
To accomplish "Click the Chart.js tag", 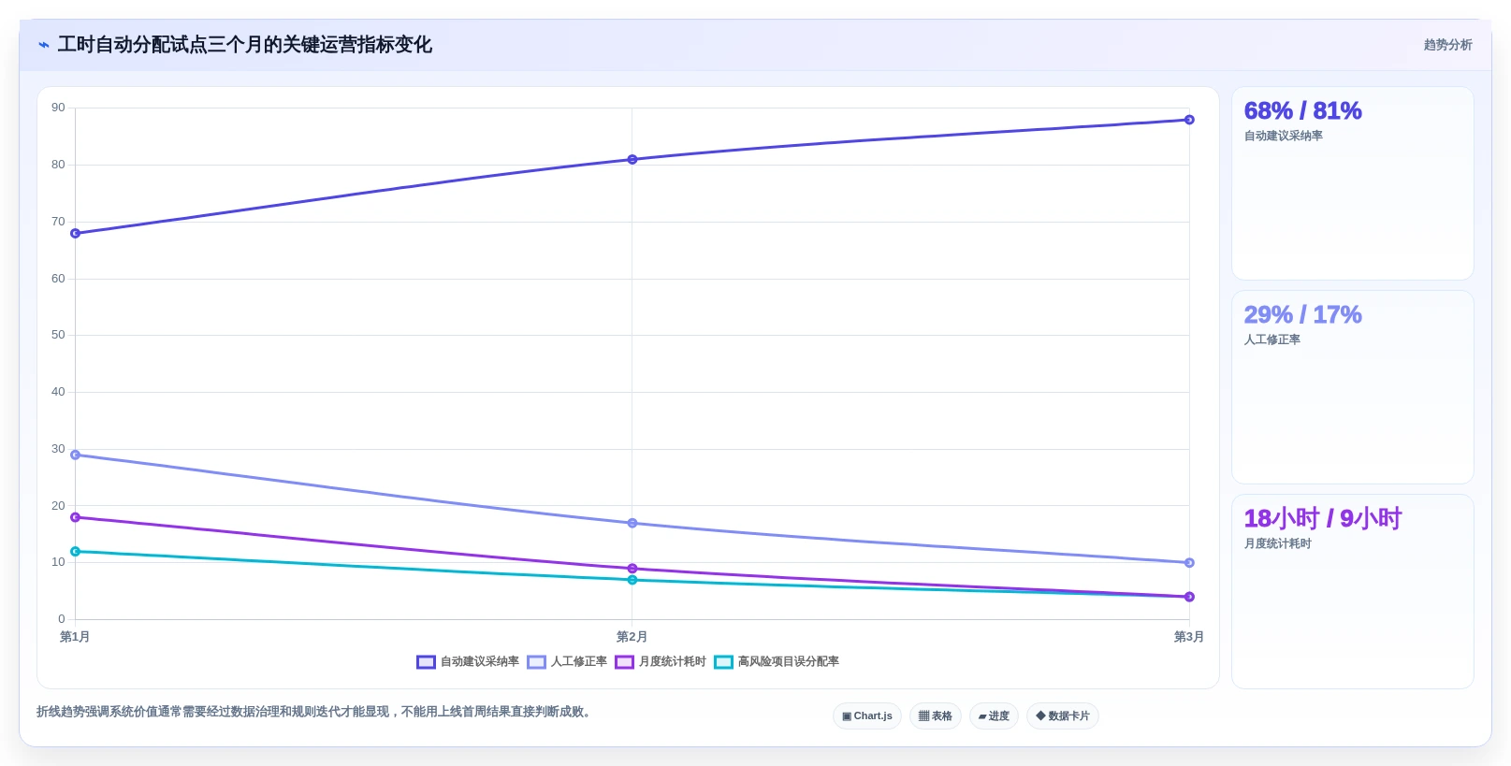I will pyautogui.click(x=867, y=716).
